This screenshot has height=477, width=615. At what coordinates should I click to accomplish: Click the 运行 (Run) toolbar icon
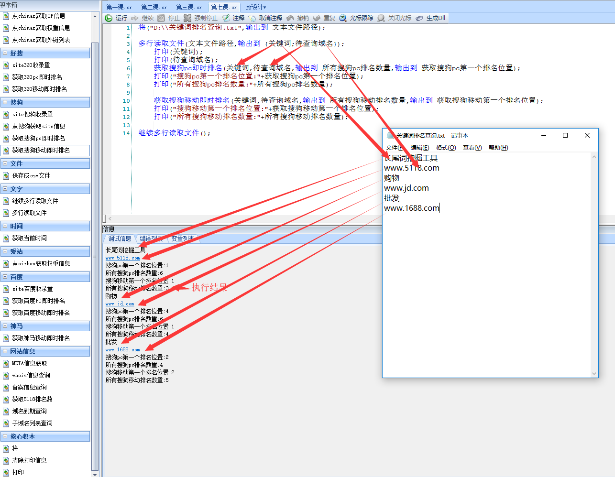pos(109,18)
